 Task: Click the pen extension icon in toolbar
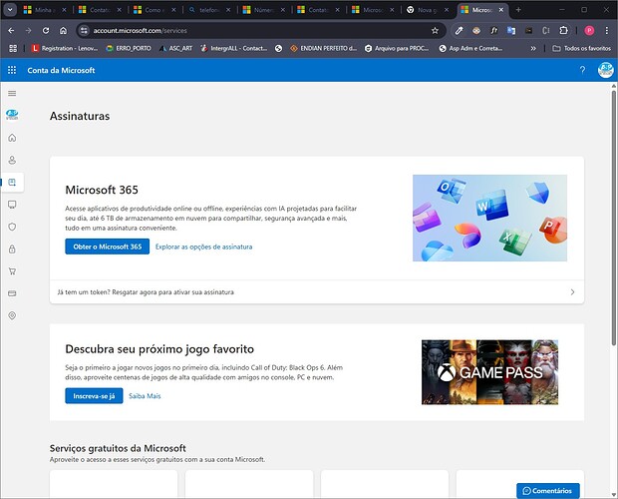click(459, 30)
